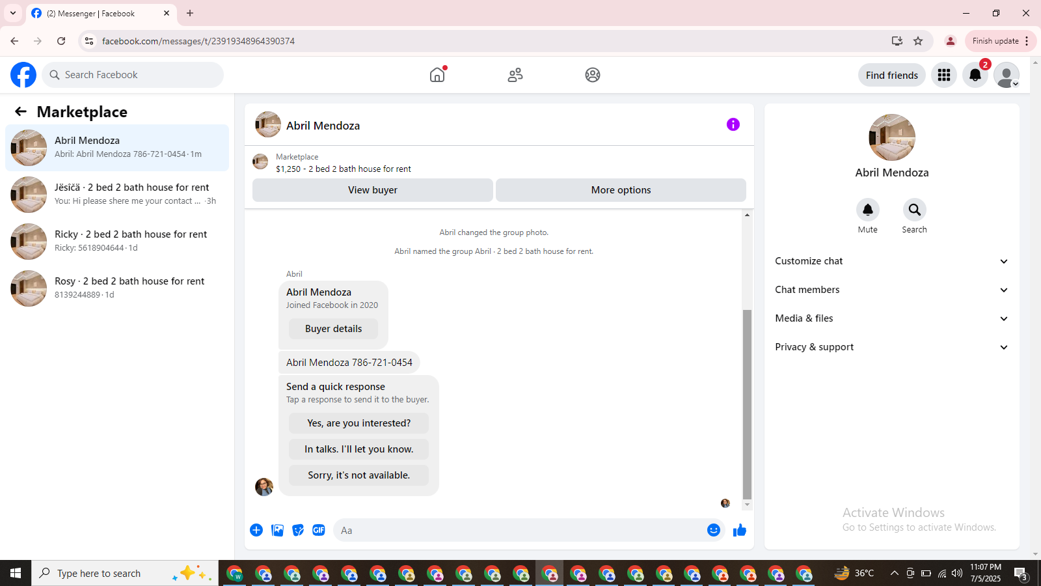This screenshot has height=586, width=1041.
Task: Click chat scrollbar up arrow
Action: tap(747, 215)
